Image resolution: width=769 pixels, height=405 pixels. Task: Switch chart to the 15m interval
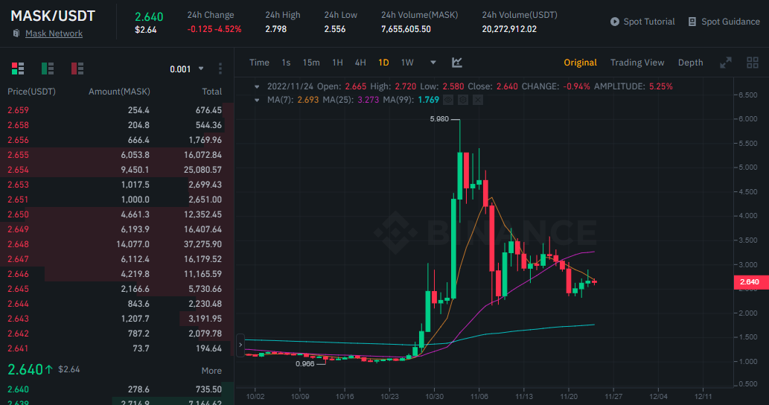(311, 63)
